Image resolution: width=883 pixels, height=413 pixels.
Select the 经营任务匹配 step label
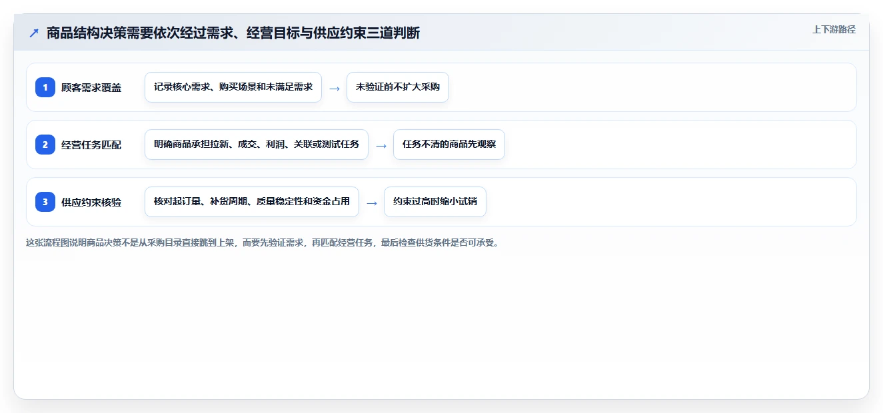click(x=91, y=145)
